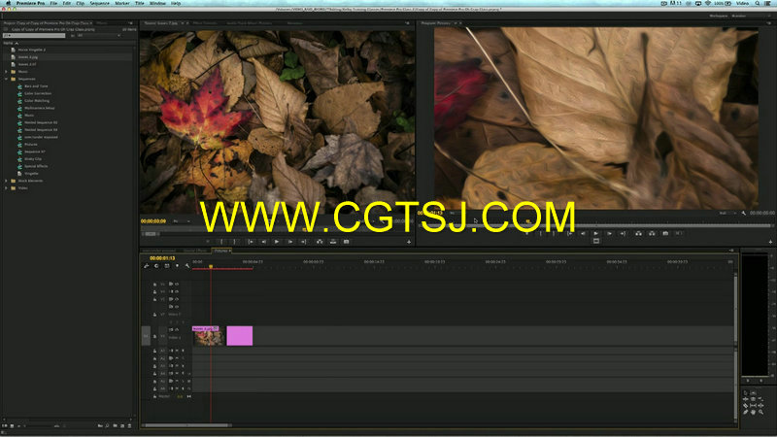Image resolution: width=777 pixels, height=437 pixels.
Task: Go to In point in Program monitor
Action: 570,233
